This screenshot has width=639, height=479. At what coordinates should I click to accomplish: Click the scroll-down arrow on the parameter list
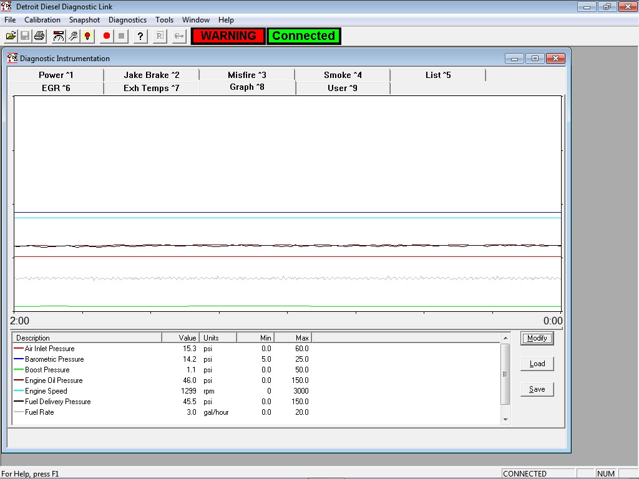[x=505, y=419]
